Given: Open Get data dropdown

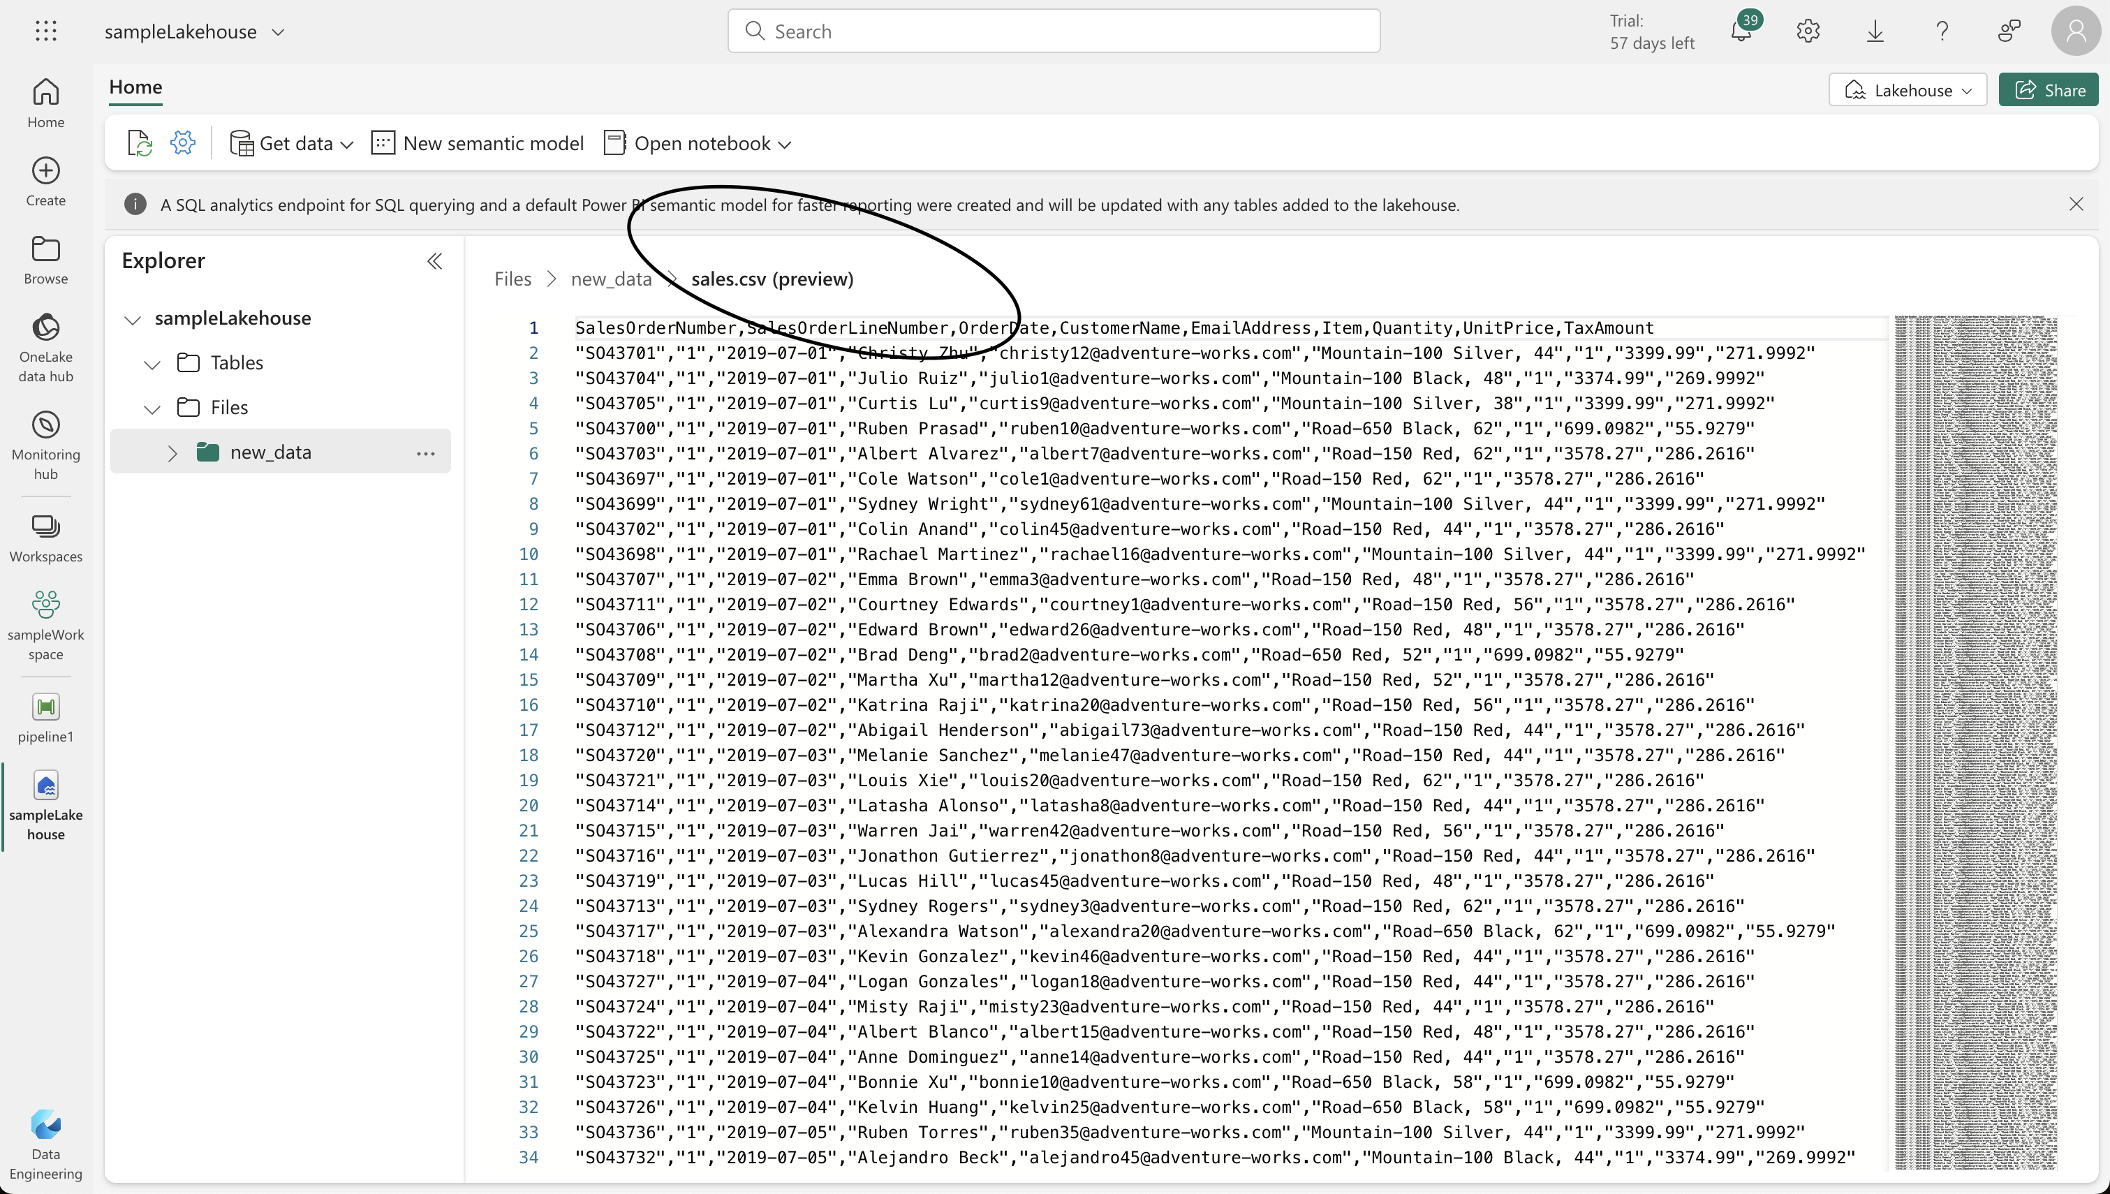Looking at the screenshot, I should coord(292,142).
